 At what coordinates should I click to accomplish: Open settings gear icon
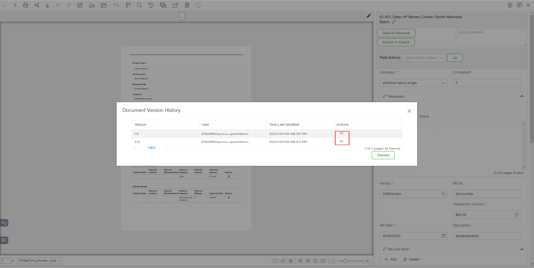[510, 5]
